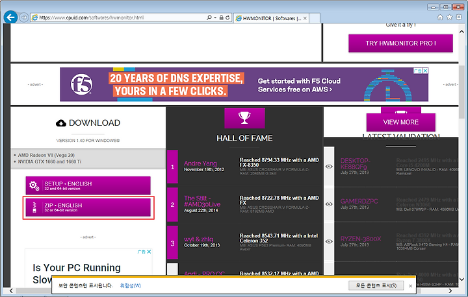Click the ad info icon on F5 banner
Screen dimensions: 468x297
click(x=418, y=71)
